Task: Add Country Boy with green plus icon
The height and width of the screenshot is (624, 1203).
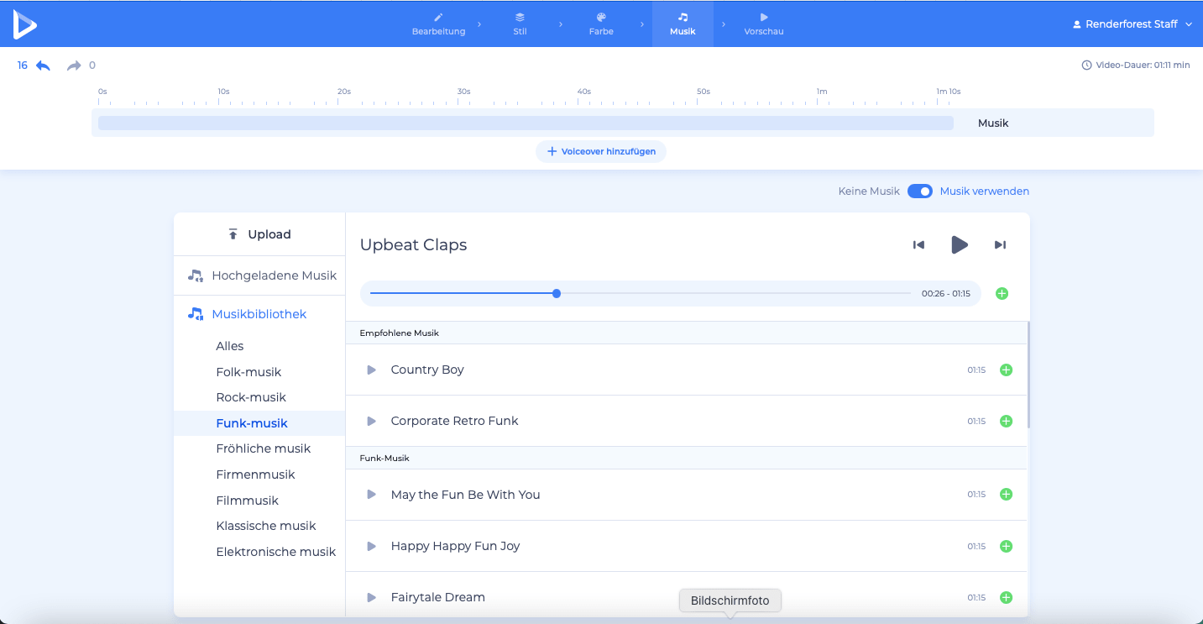Action: coord(1006,370)
